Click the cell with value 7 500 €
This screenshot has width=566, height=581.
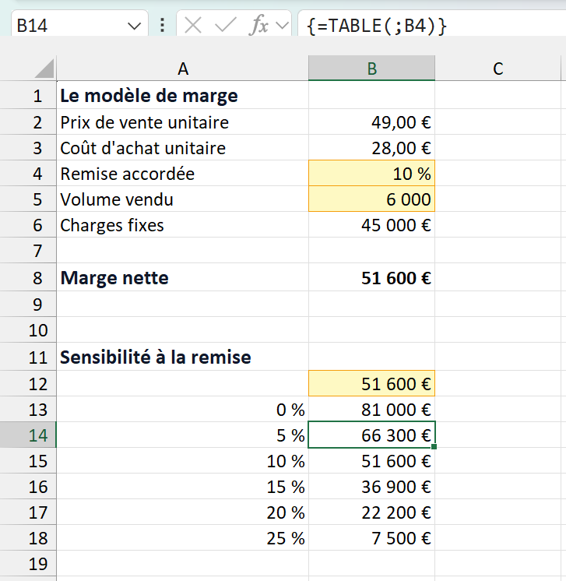pos(371,537)
